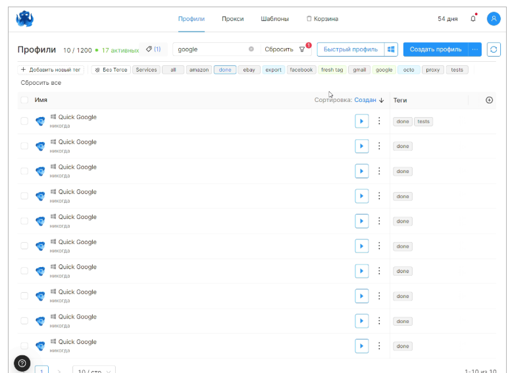Viewport: 510px width, 373px height.
Task: Open the help question mark button
Action: tap(22, 363)
